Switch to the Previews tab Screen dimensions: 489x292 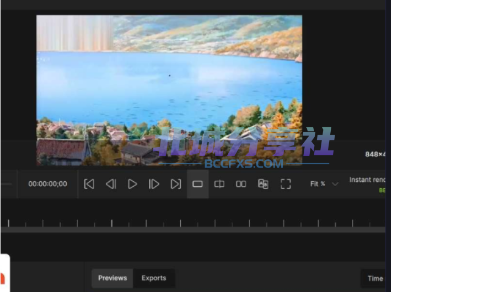pos(112,278)
